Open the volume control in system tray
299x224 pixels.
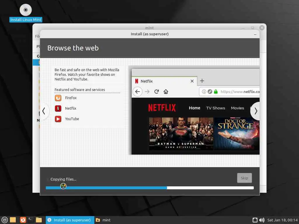pyautogui.click(x=262, y=220)
